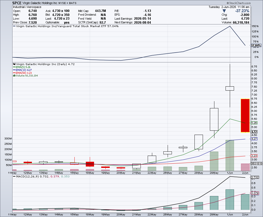Open the StockCharts.com copyright link
The width and height of the screenshot is (263, 217).
[x=239, y=3]
